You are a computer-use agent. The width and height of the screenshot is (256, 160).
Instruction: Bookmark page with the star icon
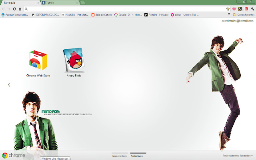[228, 9]
